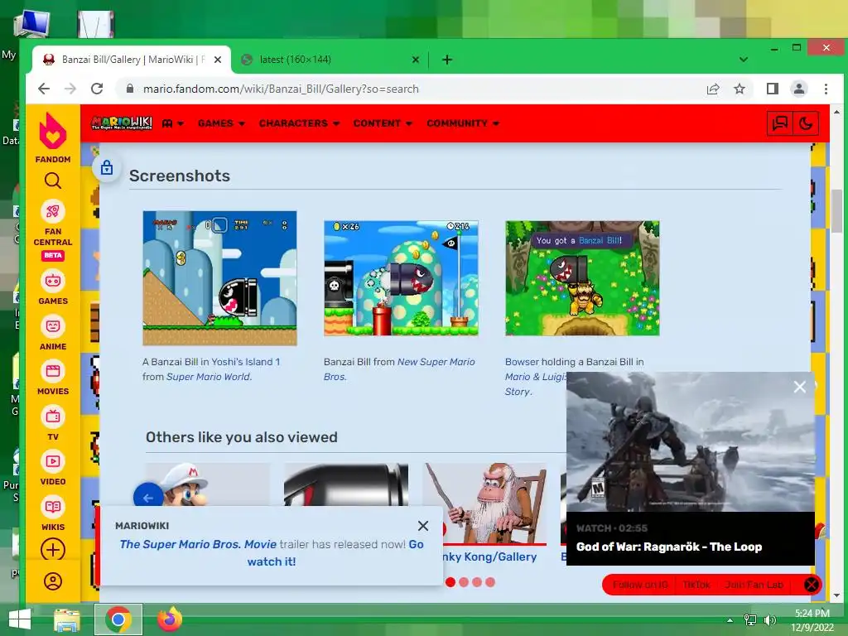Go back with Chrome's back arrow
The height and width of the screenshot is (636, 848).
click(x=44, y=89)
